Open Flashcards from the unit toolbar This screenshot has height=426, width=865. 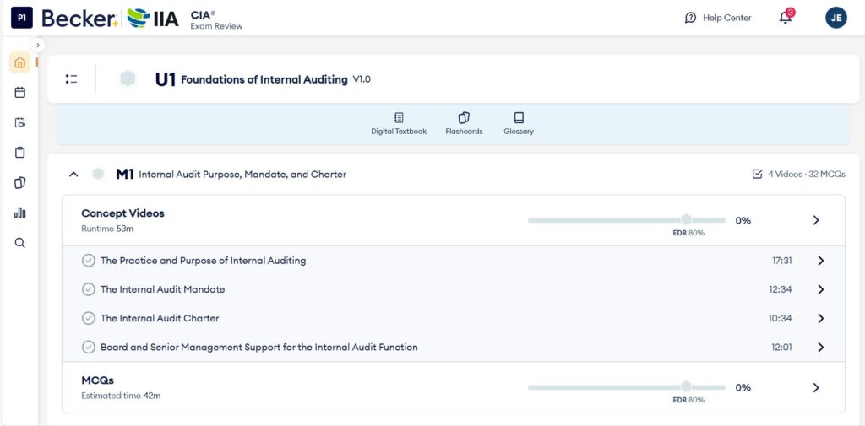point(464,124)
